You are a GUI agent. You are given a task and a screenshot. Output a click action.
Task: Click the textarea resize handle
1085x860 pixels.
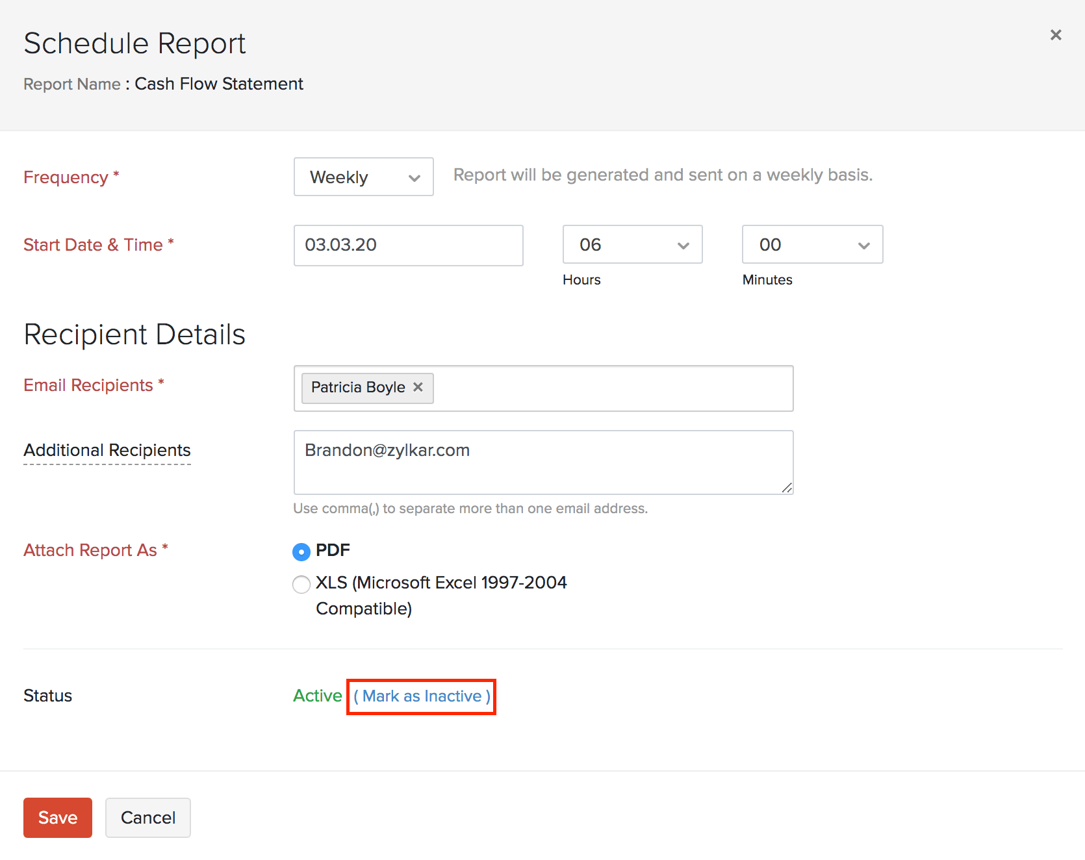tap(787, 487)
